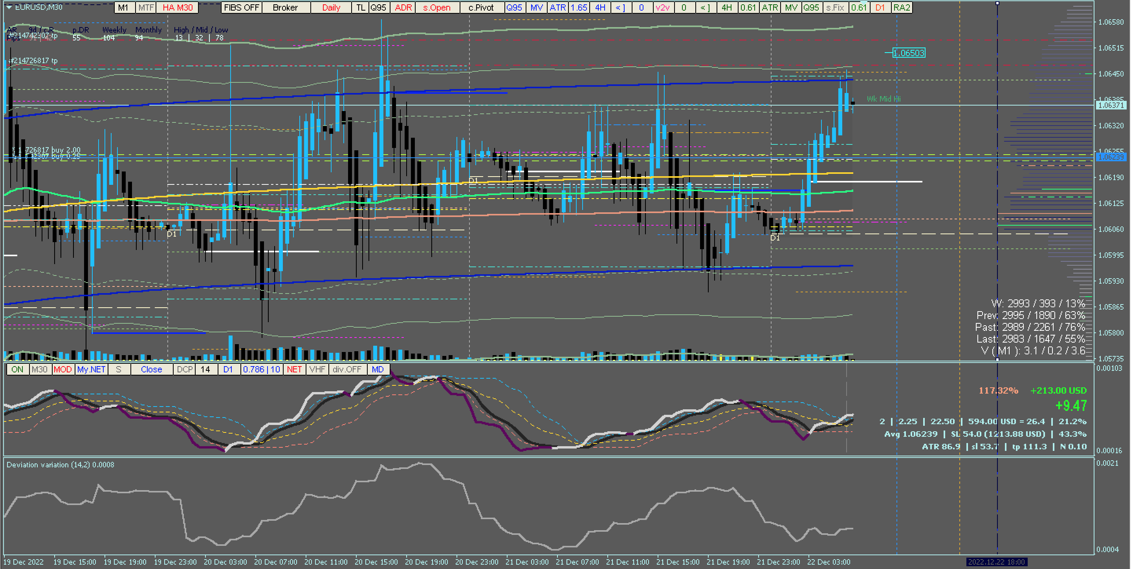Toggle the div.OFF divergence button
The height and width of the screenshot is (569, 1131).
click(346, 369)
